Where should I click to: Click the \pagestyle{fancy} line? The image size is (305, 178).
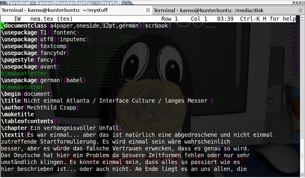point(29,60)
